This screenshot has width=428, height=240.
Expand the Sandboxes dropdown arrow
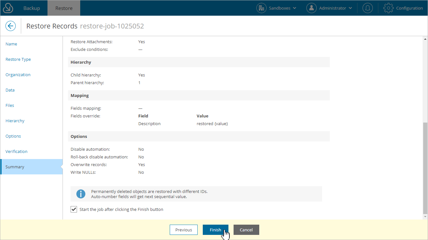(295, 8)
